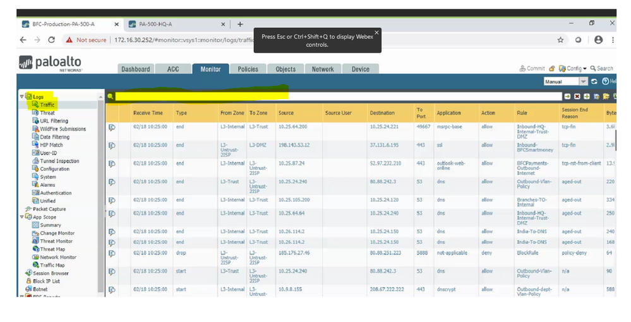This screenshot has height=322, width=631.
Task: Click the lock icon next to Commit
Action: (x=552, y=69)
